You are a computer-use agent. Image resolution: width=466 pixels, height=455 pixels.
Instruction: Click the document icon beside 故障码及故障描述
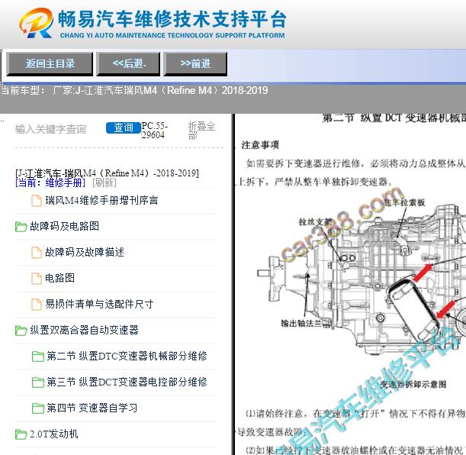point(37,253)
